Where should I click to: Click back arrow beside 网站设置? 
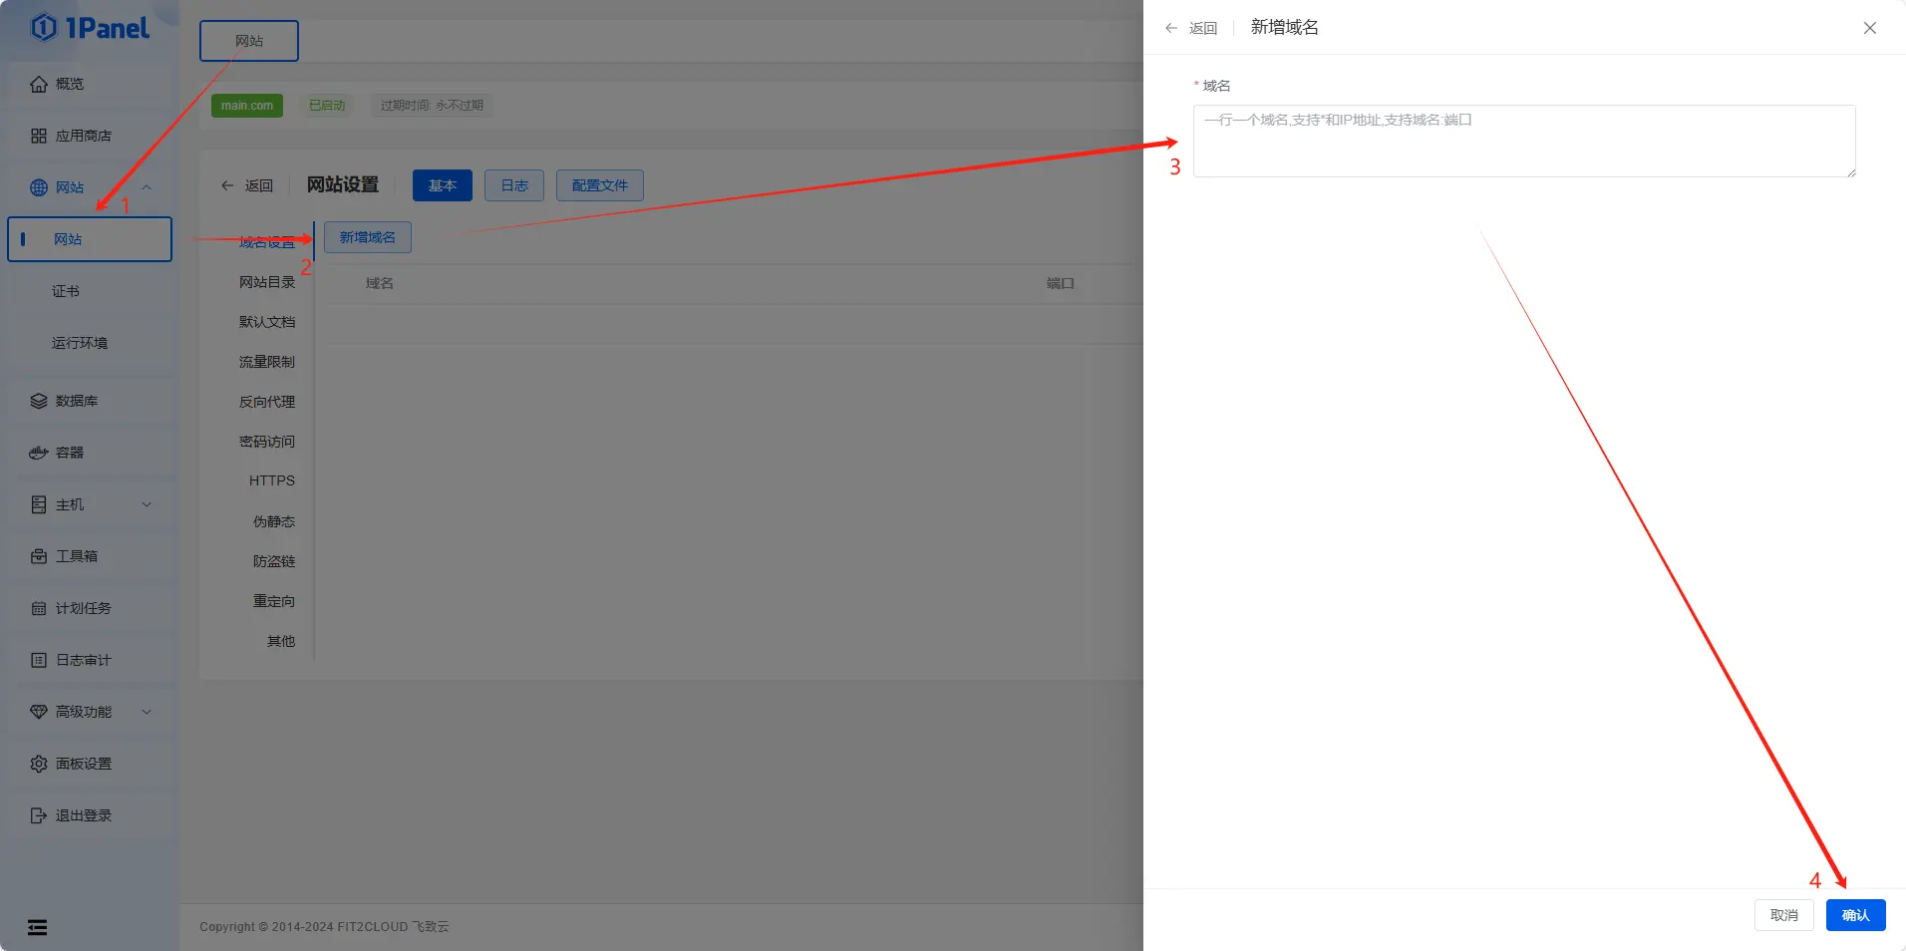click(227, 185)
